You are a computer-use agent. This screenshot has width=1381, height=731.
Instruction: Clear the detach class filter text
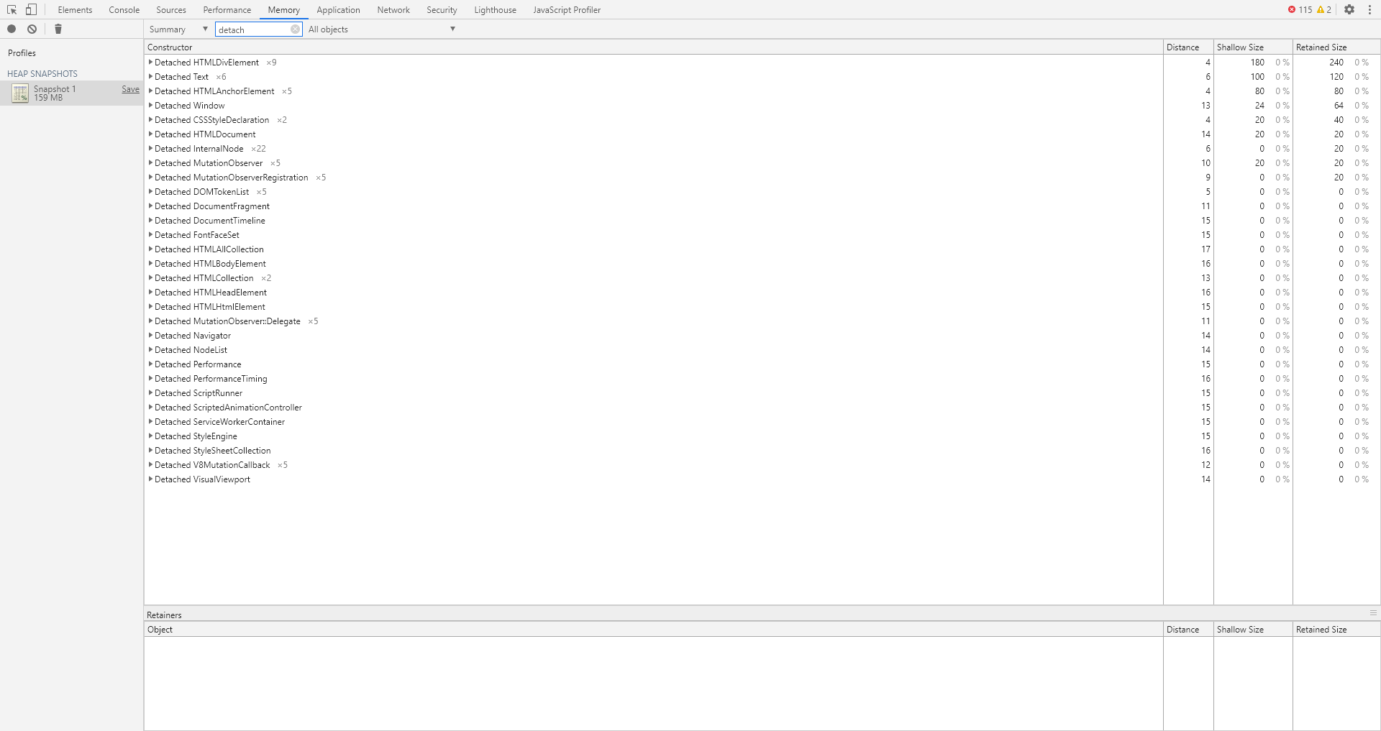point(295,29)
